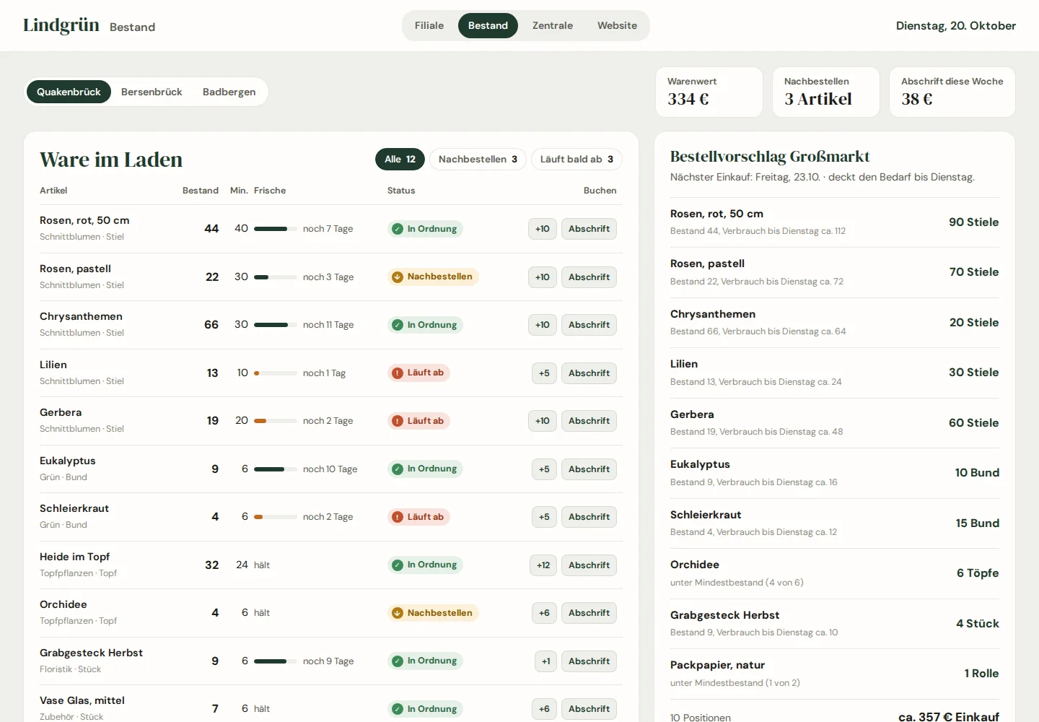
Task: Click the Lindgrün logo
Action: click(61, 25)
